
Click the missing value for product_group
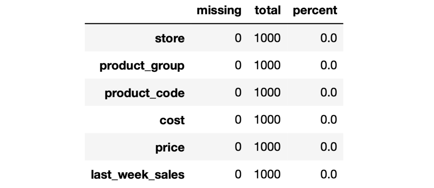(238, 66)
